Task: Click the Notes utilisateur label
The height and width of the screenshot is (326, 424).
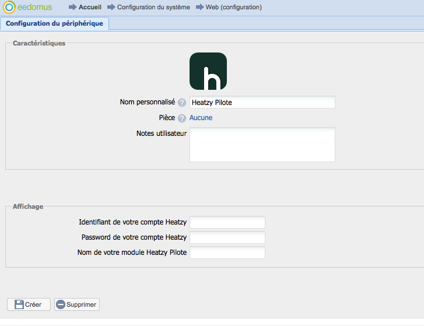Action: pyautogui.click(x=162, y=134)
